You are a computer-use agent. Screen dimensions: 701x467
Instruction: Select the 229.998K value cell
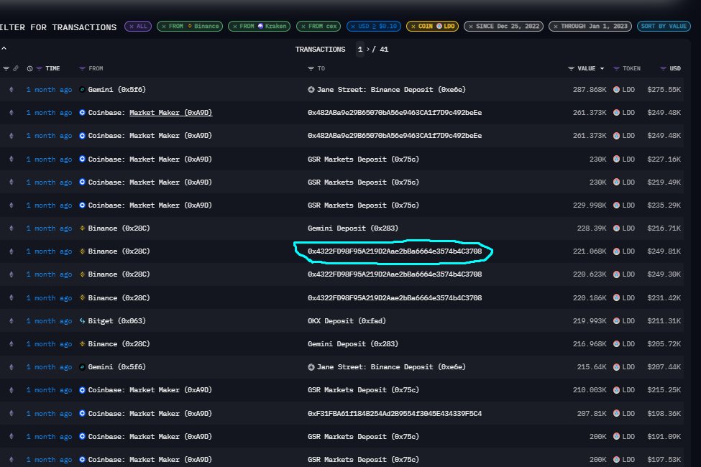pos(590,205)
